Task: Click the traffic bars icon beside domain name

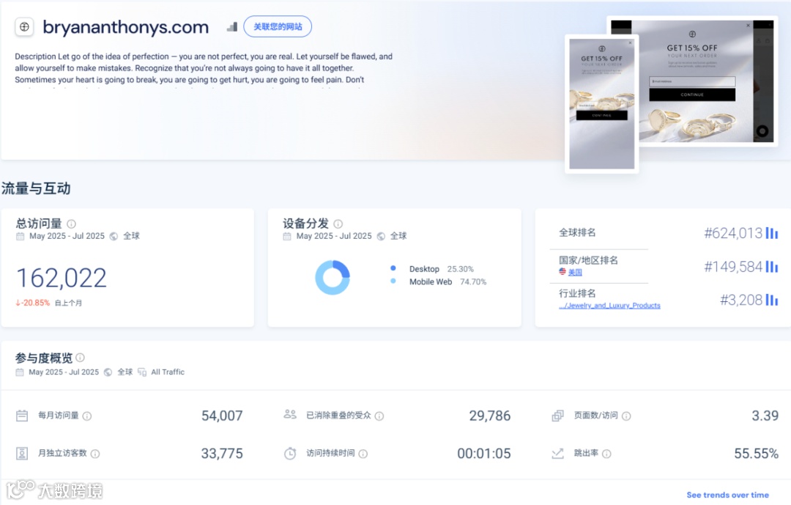Action: [232, 27]
